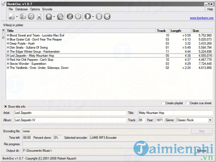Enable the Create playlist checkbox
Image resolution: width=216 pixels, height=162 pixels.
[163, 103]
